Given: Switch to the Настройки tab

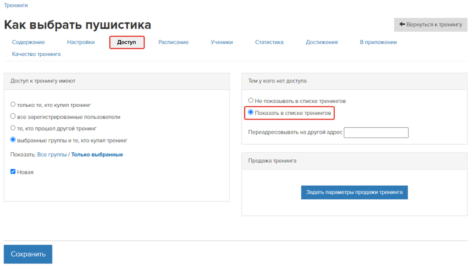Looking at the screenshot, I should tap(81, 42).
